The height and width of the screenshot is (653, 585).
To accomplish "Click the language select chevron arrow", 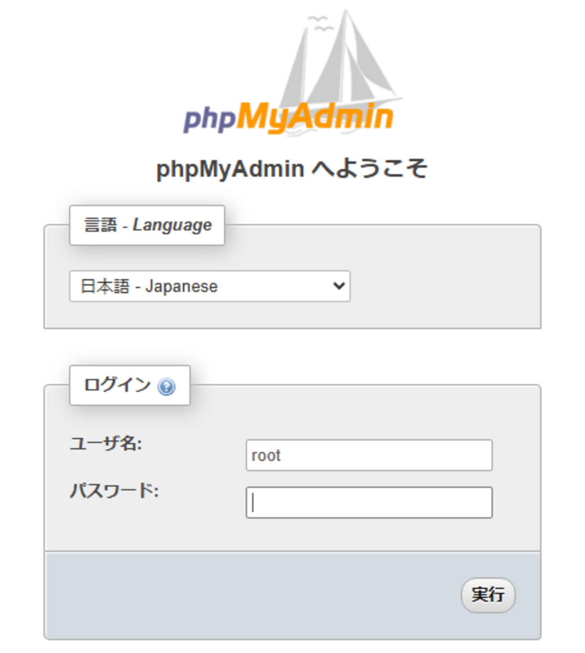I will pos(339,286).
